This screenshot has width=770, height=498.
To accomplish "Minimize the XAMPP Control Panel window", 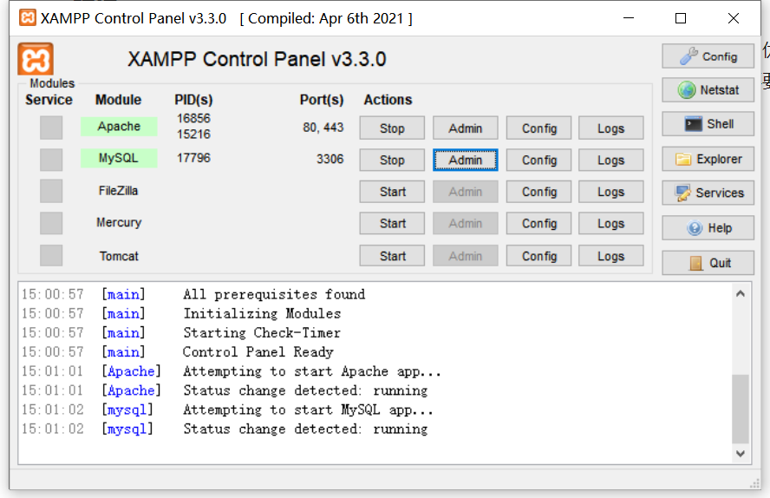I will coord(629,18).
